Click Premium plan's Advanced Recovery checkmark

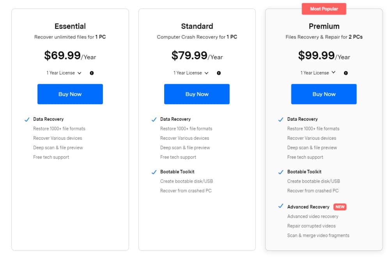[x=281, y=206]
